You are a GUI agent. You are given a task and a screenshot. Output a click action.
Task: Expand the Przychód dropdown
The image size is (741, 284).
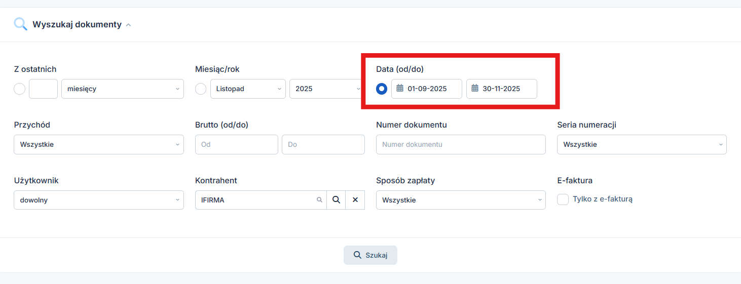coord(99,144)
